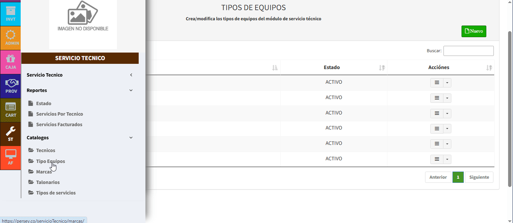This screenshot has width=513, height=223.
Task: Open the Talonarios catalog entry
Action: tap(48, 182)
